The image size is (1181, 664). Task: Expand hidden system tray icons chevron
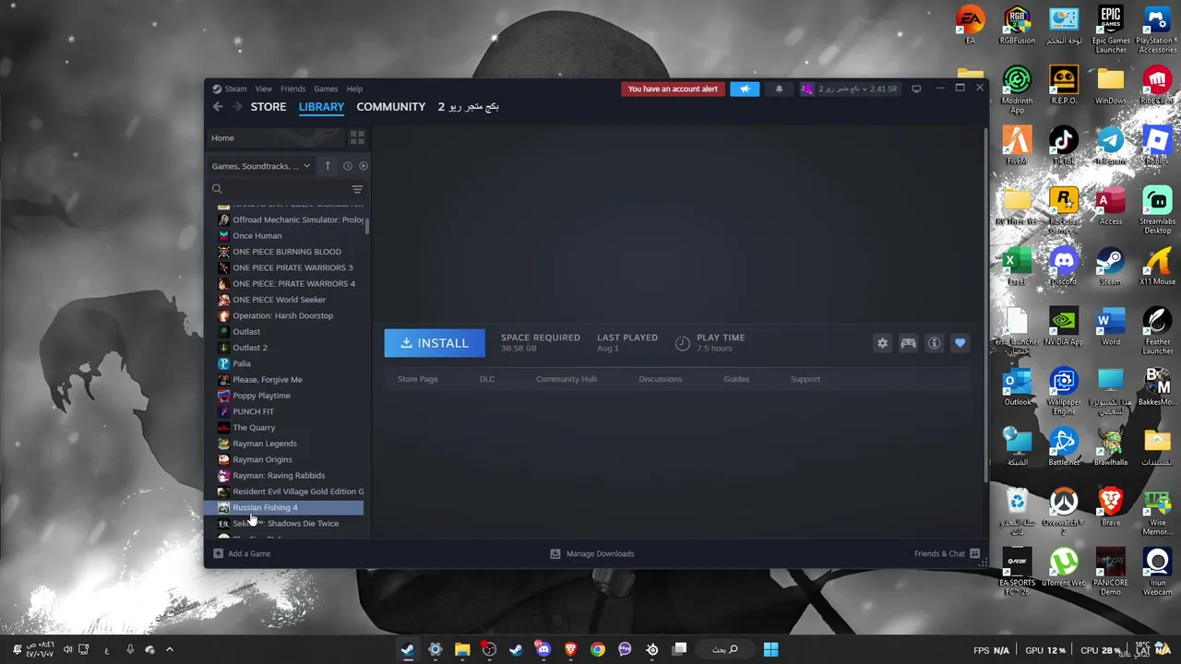click(x=169, y=649)
